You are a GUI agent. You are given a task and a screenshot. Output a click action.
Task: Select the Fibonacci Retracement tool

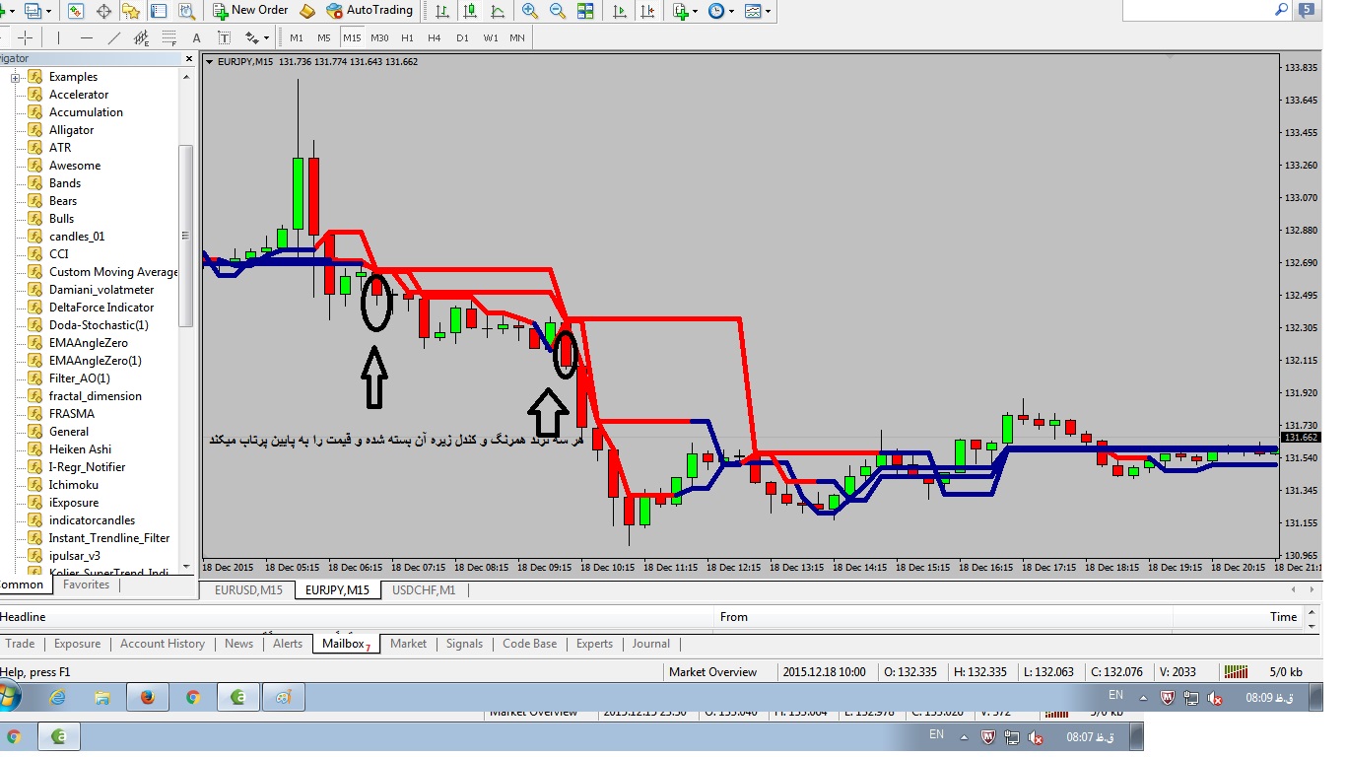169,37
